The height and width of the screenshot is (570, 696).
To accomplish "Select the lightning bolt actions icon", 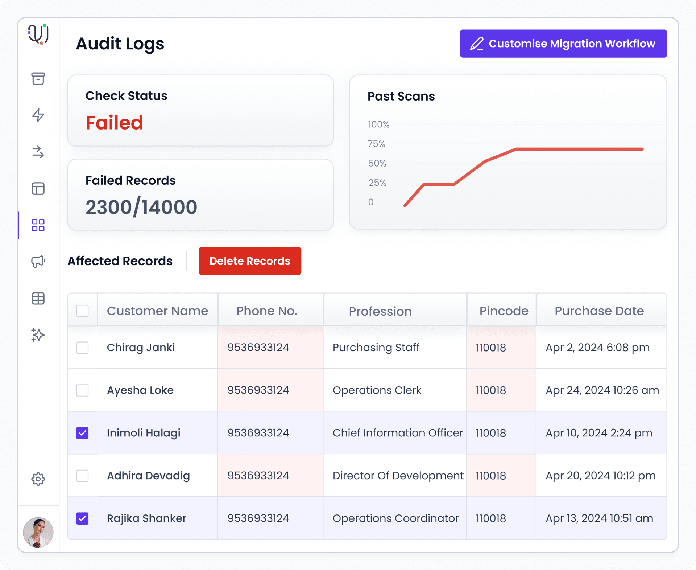I will [x=38, y=116].
